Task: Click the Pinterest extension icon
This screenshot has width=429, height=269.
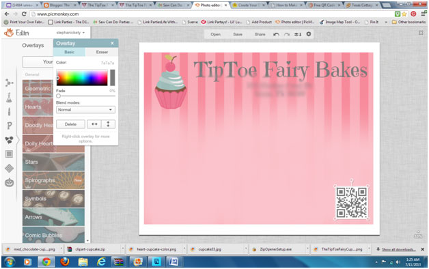Action: 413,14
